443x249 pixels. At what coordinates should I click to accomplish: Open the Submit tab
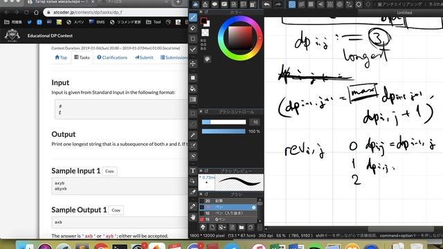tap(144, 57)
